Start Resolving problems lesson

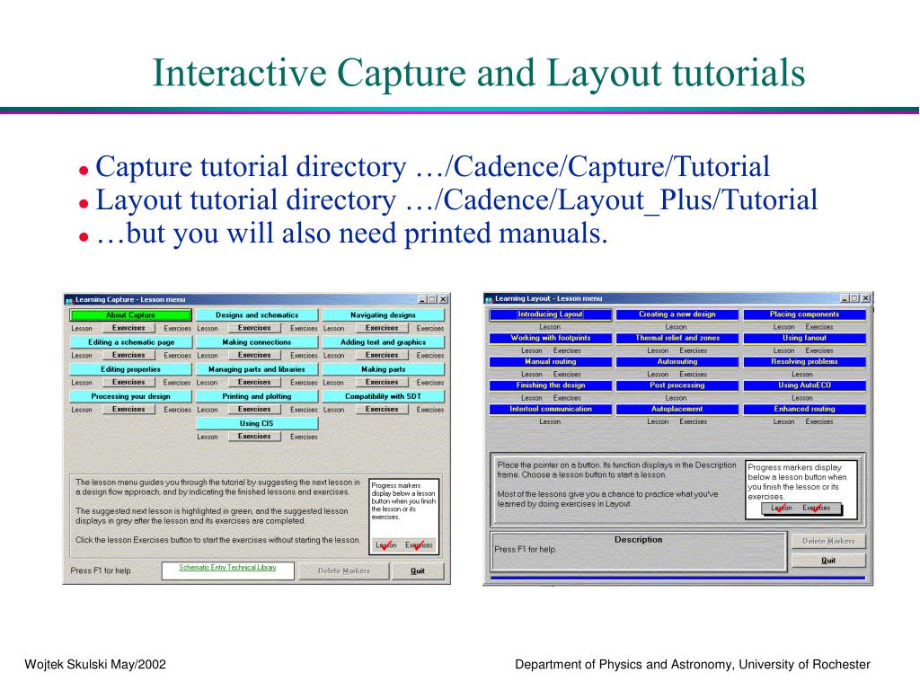pyautogui.click(x=804, y=362)
